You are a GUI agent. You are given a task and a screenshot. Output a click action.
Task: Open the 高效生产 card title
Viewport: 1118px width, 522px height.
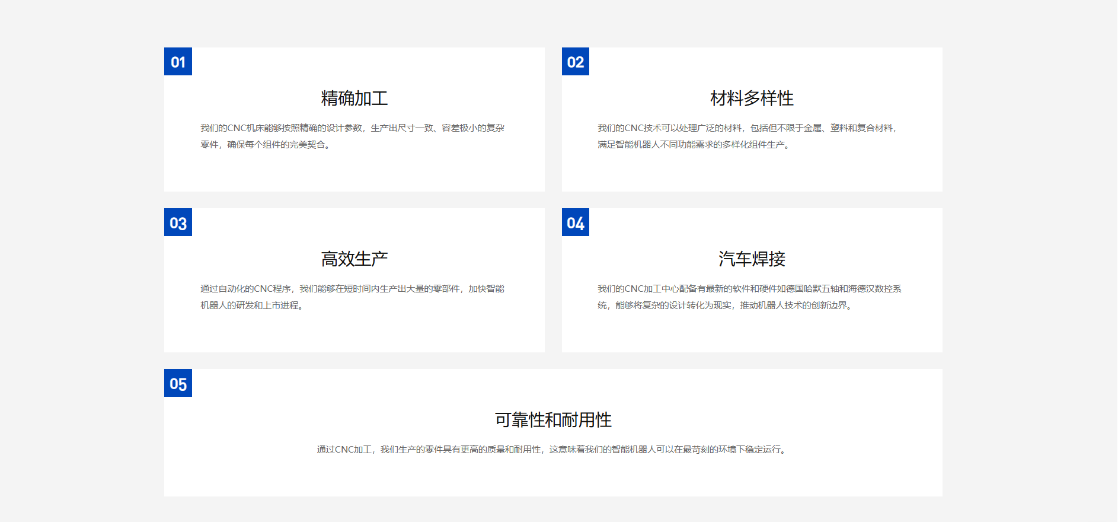pyautogui.click(x=354, y=259)
